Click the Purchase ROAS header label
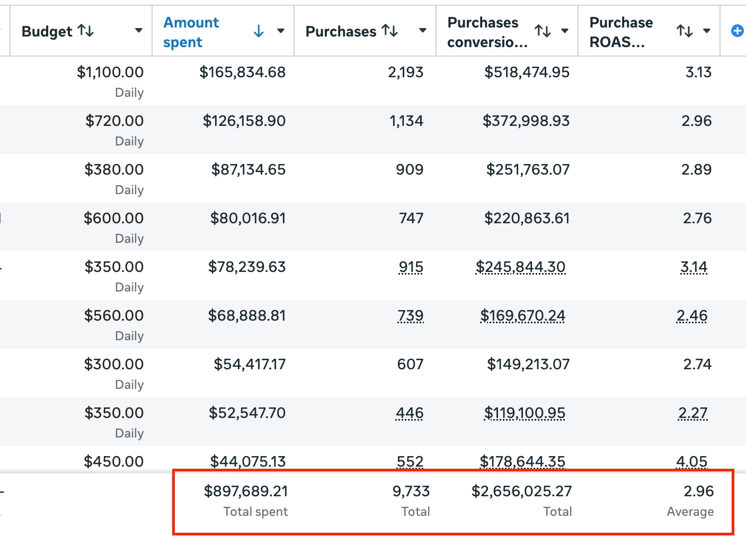Screen dimensions: 746x546 click(621, 32)
